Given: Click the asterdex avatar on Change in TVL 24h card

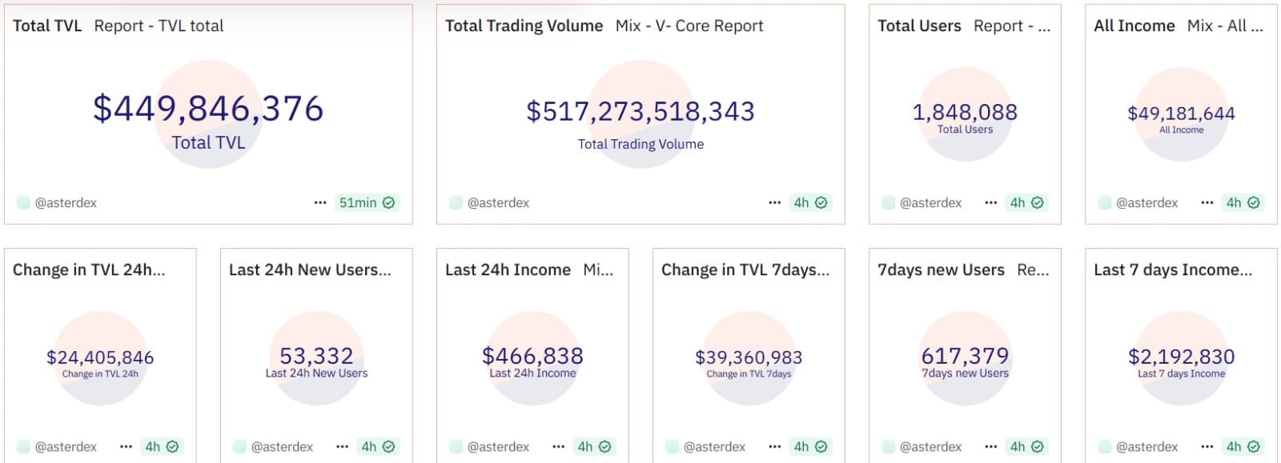Looking at the screenshot, I should pos(23,447).
